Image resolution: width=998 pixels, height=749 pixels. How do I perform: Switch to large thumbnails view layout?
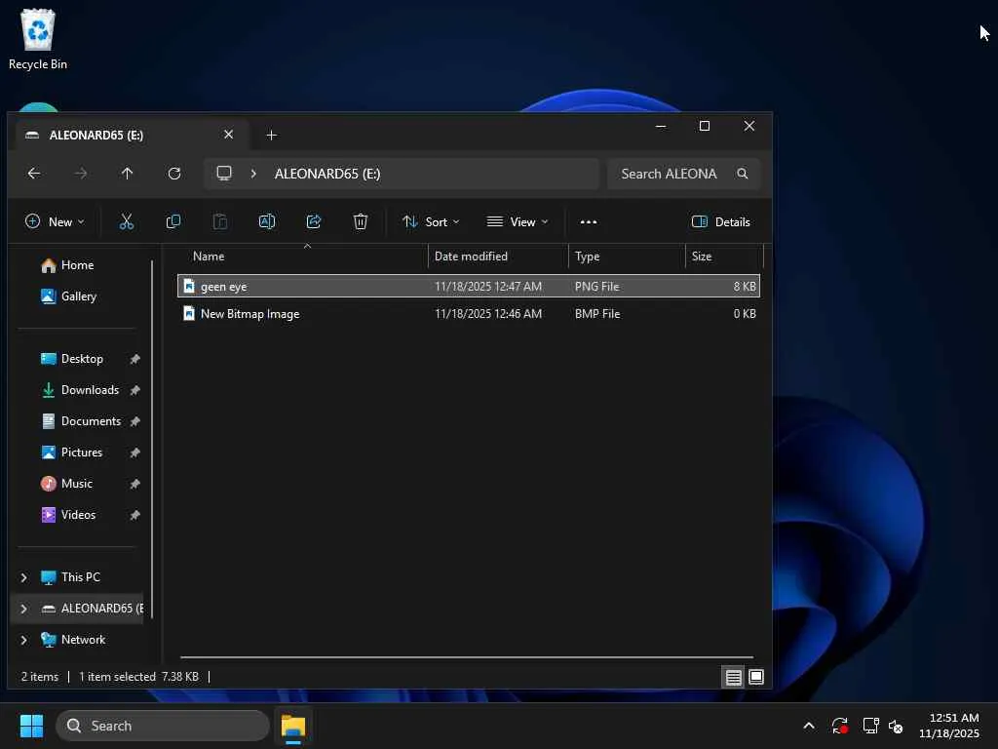(756, 677)
